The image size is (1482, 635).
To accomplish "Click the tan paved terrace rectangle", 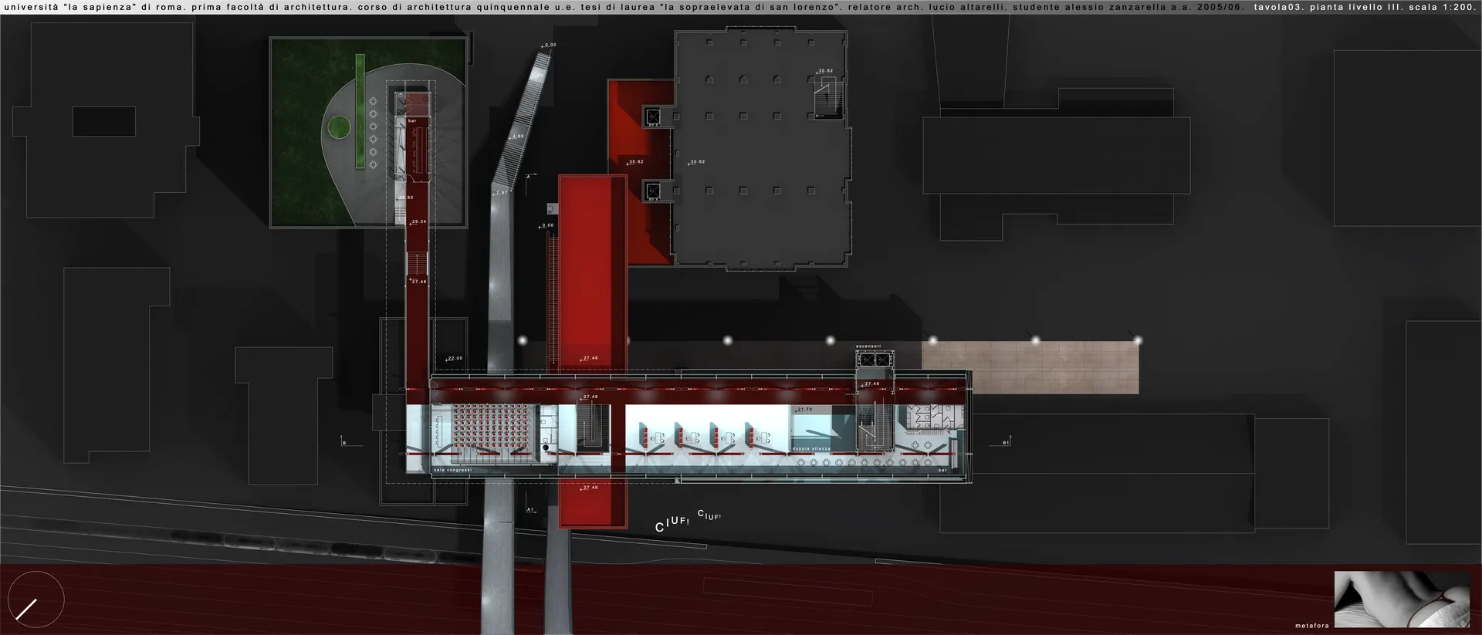I will pyautogui.click(x=1030, y=368).
